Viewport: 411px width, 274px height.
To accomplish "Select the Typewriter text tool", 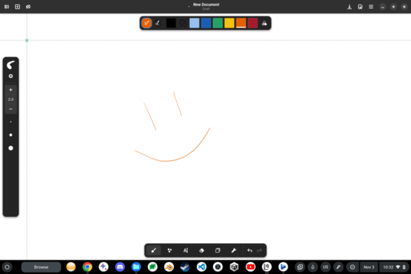I will [186, 251].
